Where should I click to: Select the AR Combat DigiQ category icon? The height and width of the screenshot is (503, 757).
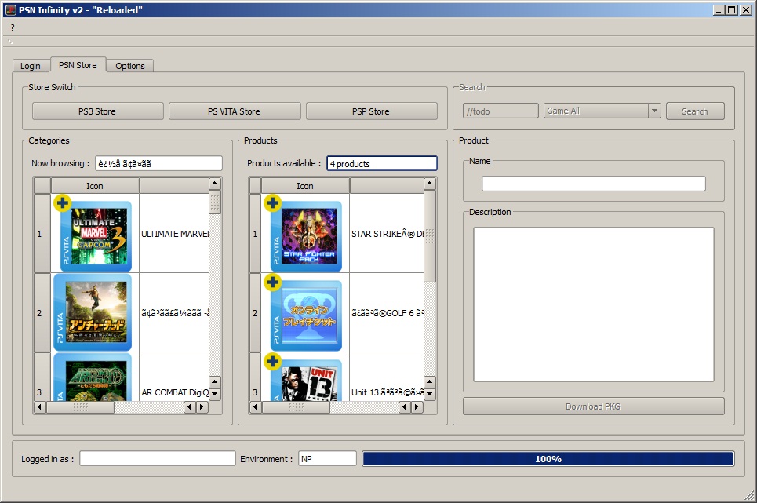(93, 377)
